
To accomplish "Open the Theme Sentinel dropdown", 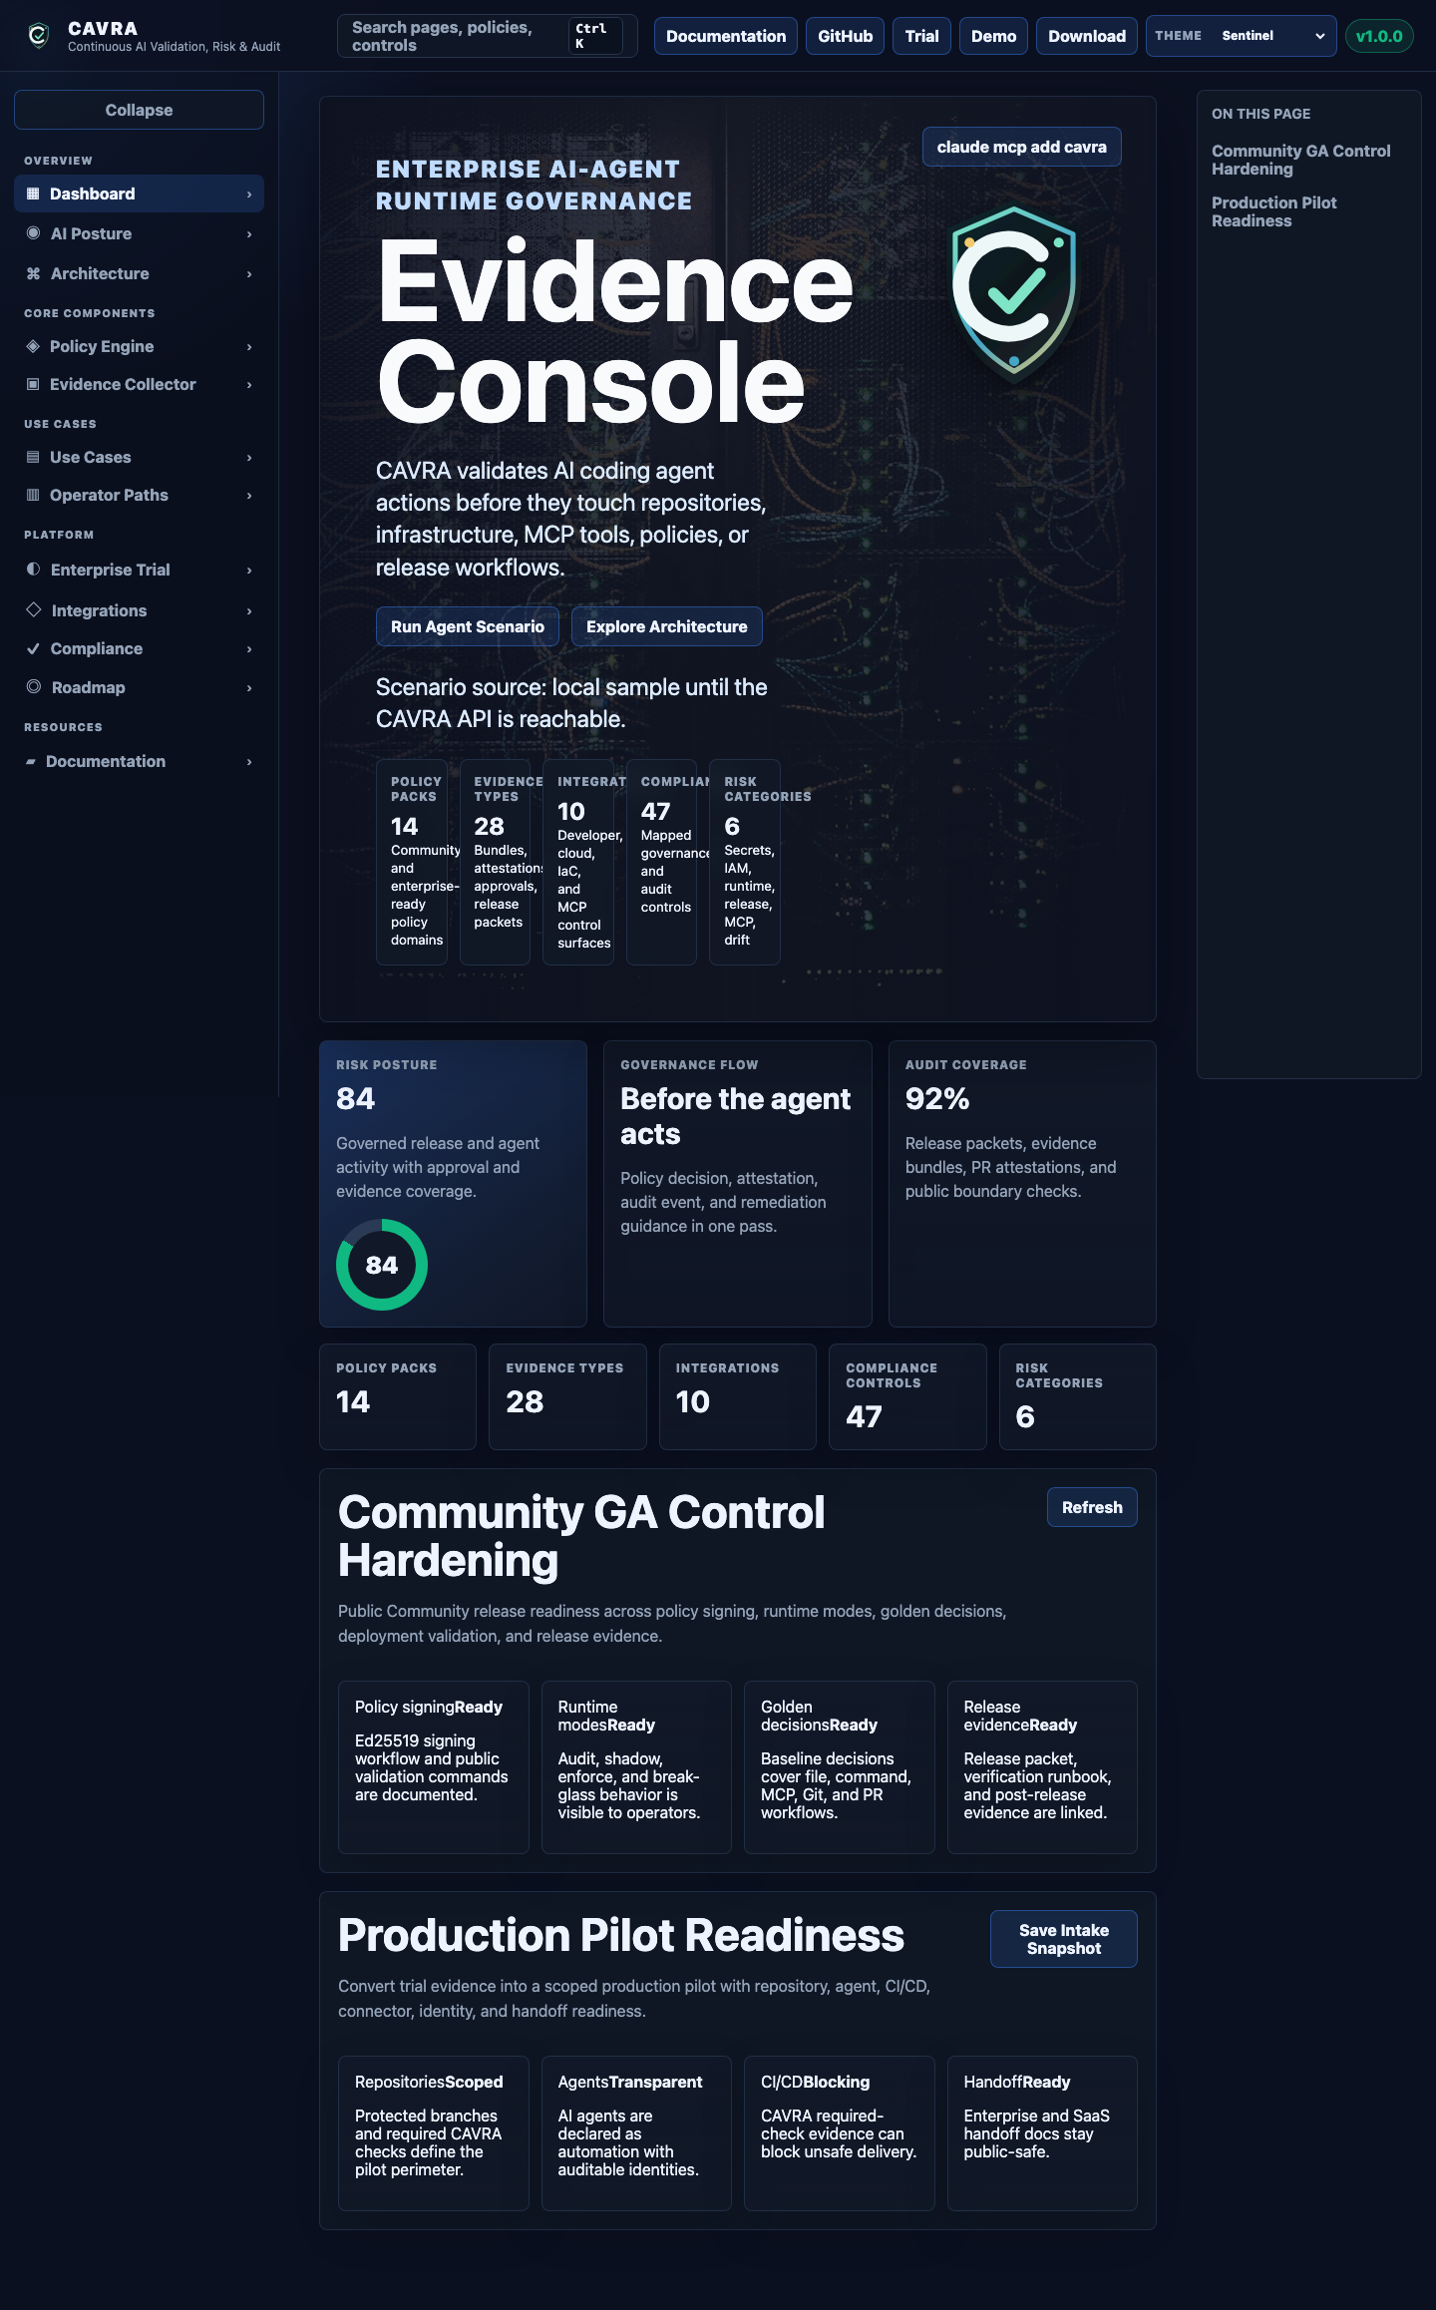I will [x=1241, y=36].
